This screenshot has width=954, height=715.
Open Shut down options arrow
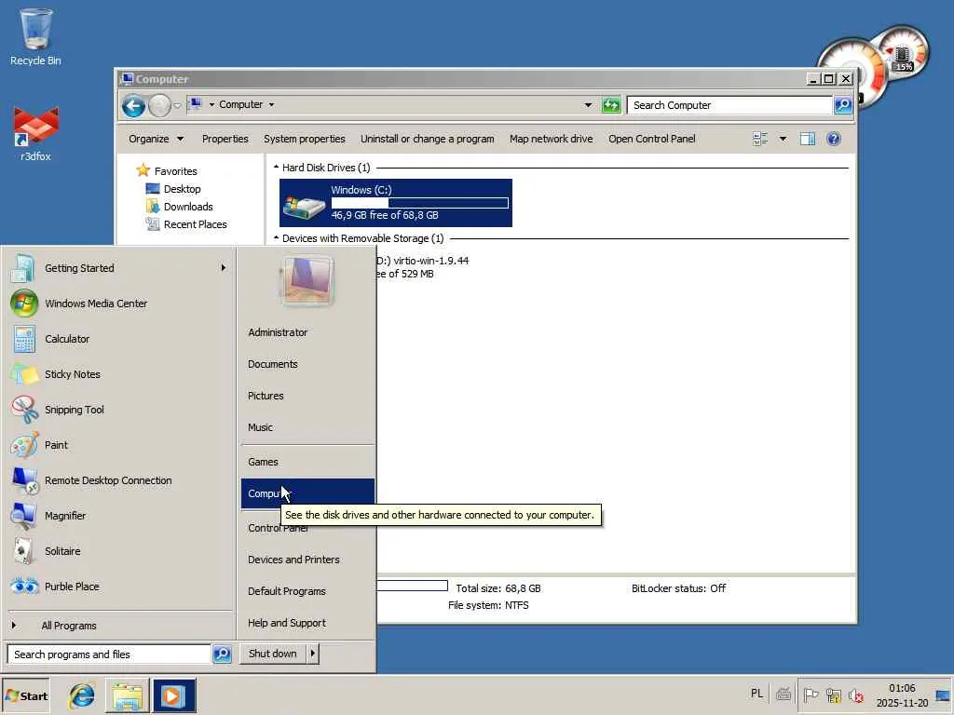point(312,654)
